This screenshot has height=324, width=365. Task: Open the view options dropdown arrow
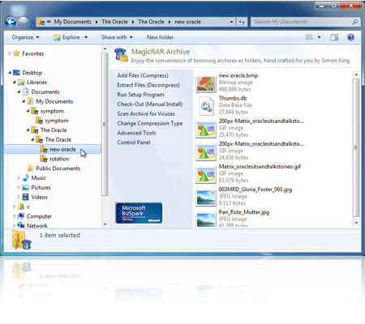[319, 37]
